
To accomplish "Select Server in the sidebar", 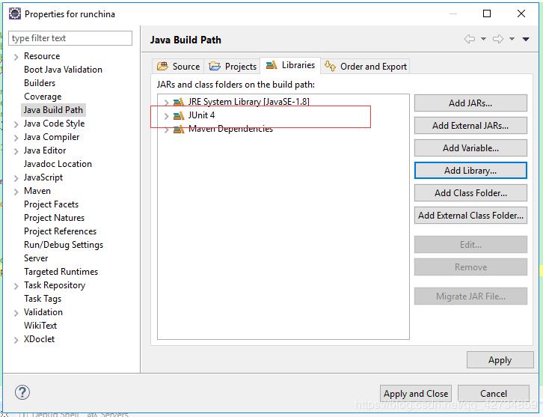I will (x=36, y=258).
